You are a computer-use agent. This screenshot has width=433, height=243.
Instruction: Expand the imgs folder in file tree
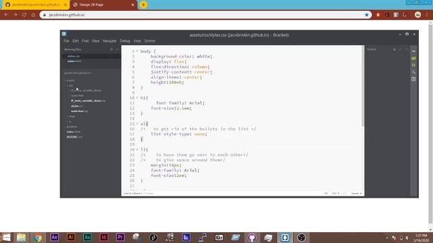tap(70, 116)
